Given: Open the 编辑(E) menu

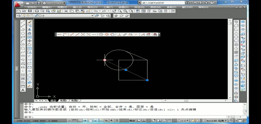Looking at the screenshot, I should 47,7.
